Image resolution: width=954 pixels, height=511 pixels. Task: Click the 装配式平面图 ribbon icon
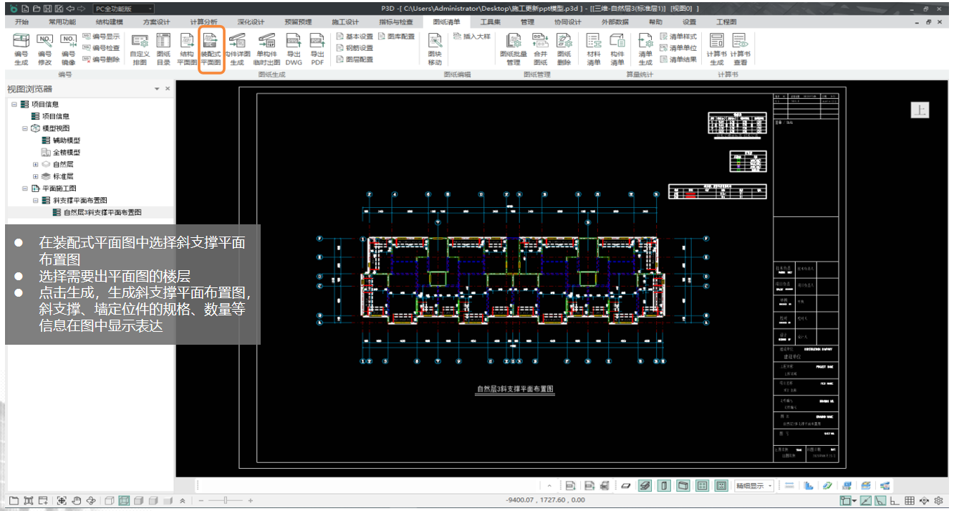(211, 49)
